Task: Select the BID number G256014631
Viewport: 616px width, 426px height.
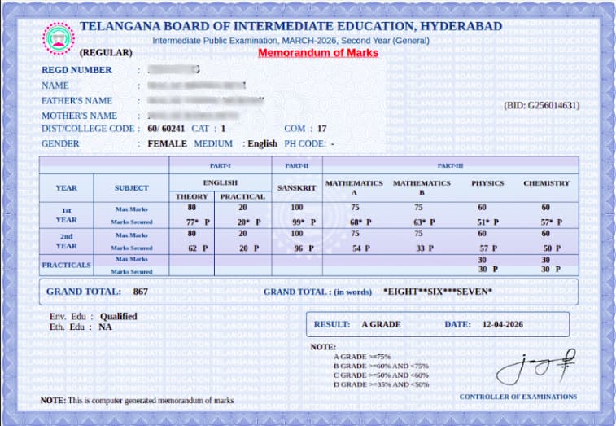Action: click(x=542, y=105)
